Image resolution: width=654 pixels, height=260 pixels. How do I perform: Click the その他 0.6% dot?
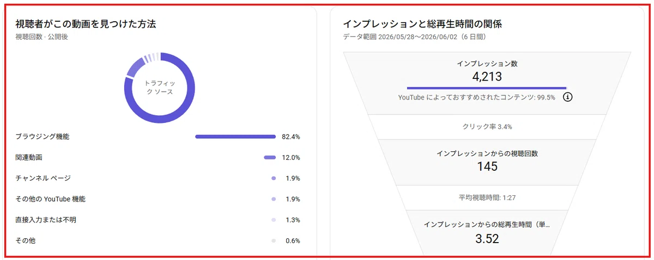point(274,240)
